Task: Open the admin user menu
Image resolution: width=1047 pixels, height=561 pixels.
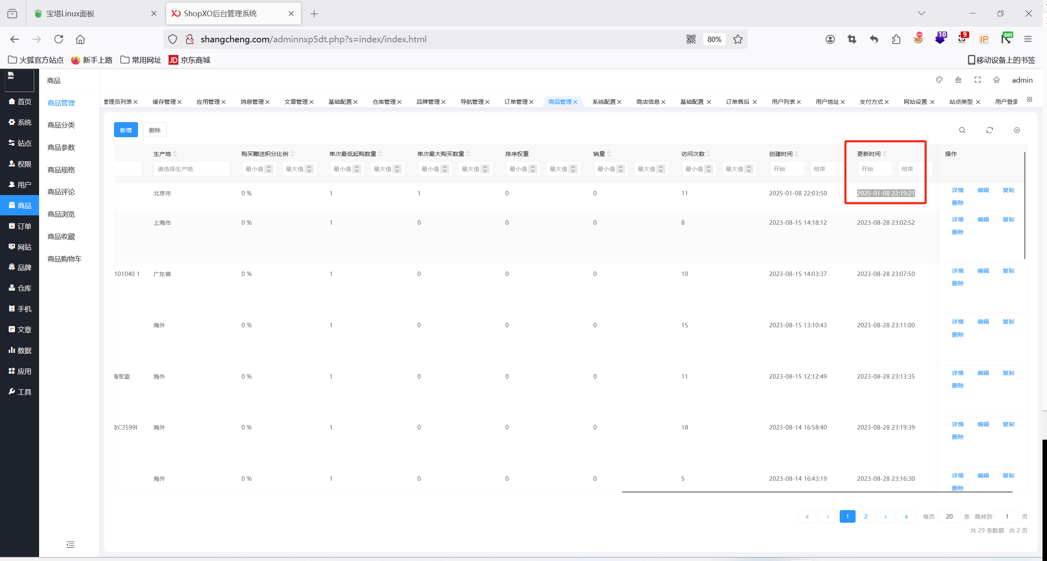Action: 1022,80
